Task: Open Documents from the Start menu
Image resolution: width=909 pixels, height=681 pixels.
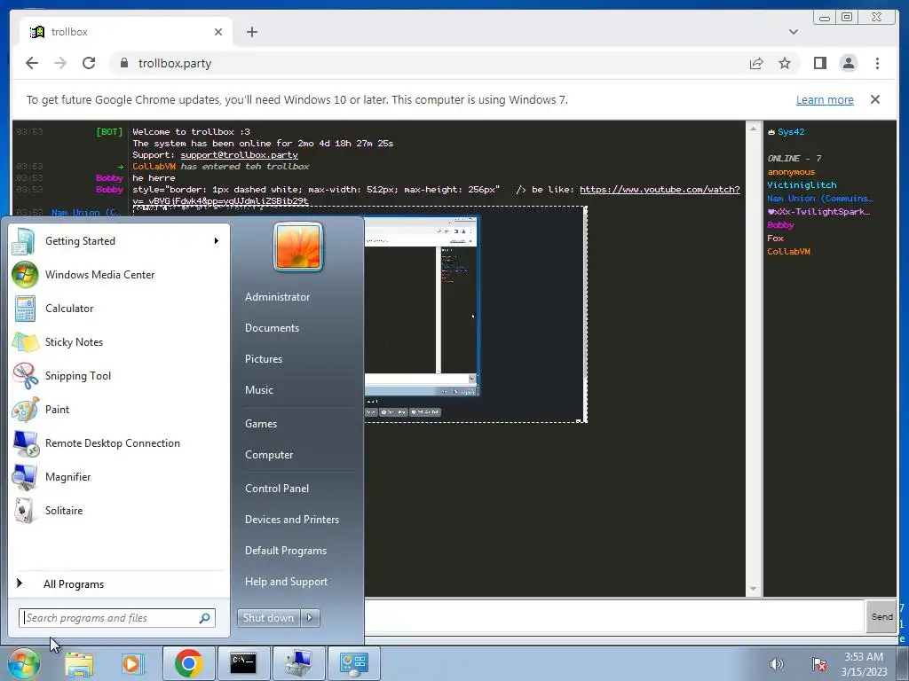Action: [x=272, y=328]
